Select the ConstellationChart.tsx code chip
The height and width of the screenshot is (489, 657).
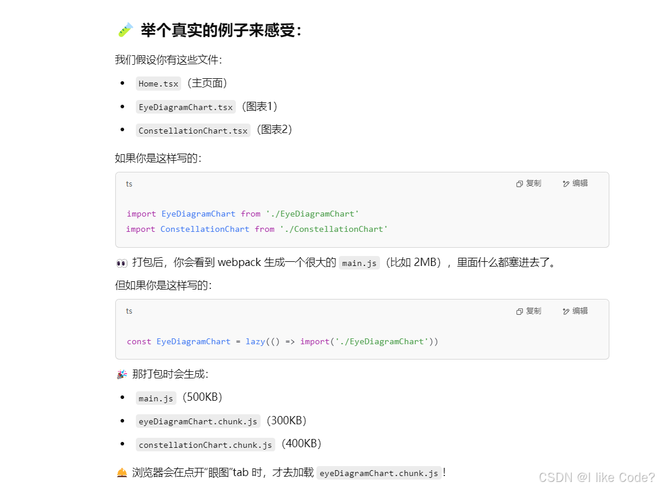tap(193, 130)
